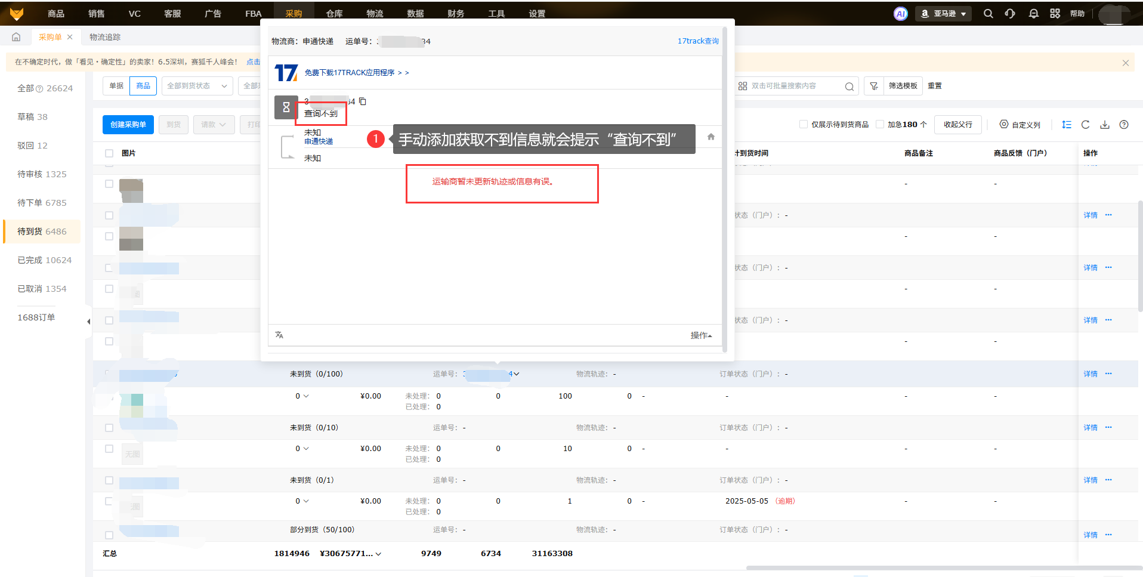Open more actions for 未到货 (0/1) row
The height and width of the screenshot is (577, 1143).
point(1108,480)
